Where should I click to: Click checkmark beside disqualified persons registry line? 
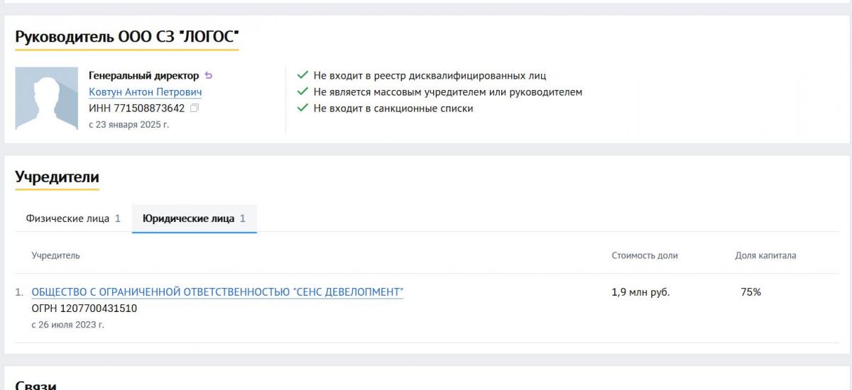coord(302,75)
